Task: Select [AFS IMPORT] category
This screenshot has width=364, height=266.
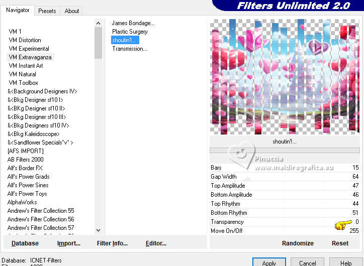Action: coord(26,151)
